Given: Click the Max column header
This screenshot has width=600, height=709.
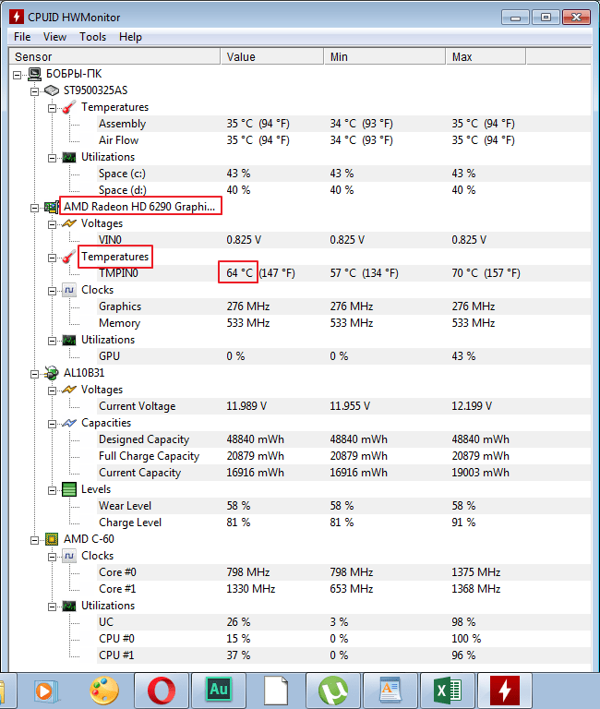Looking at the screenshot, I should pos(486,57).
